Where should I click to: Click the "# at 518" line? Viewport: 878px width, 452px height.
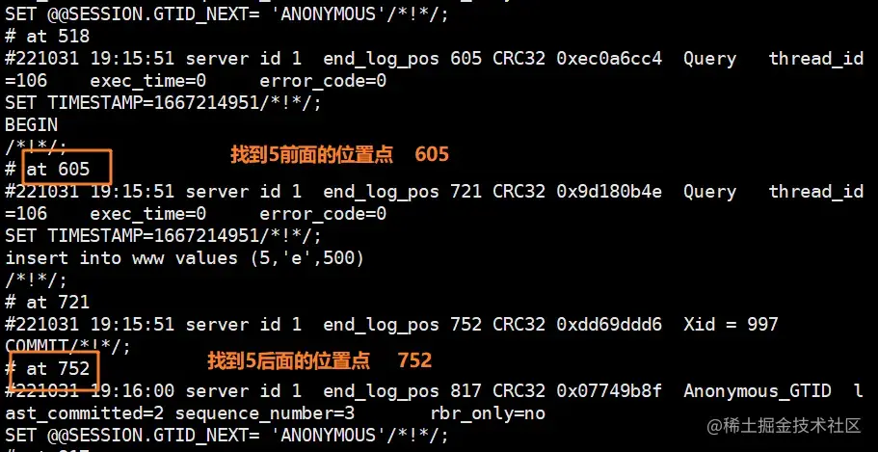coord(47,37)
